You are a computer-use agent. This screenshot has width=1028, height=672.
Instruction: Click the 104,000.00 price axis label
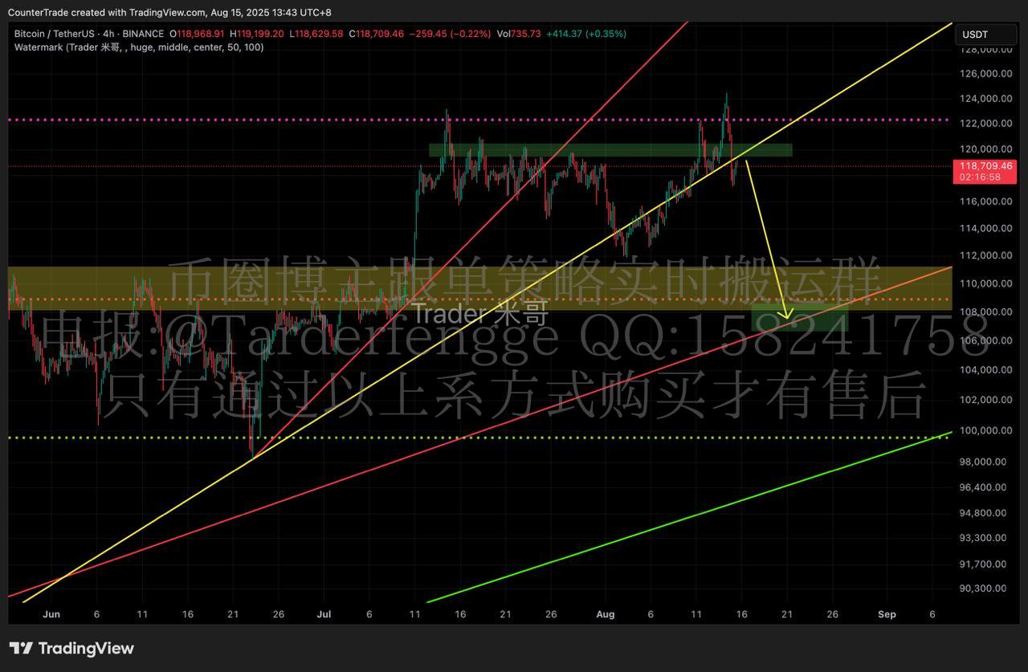[x=986, y=370]
